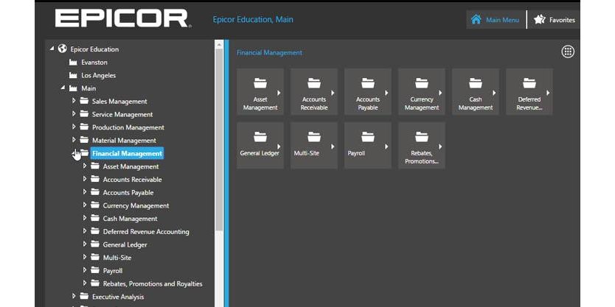Expand the Material Management node arrow
The image size is (615, 307).
tap(73, 140)
